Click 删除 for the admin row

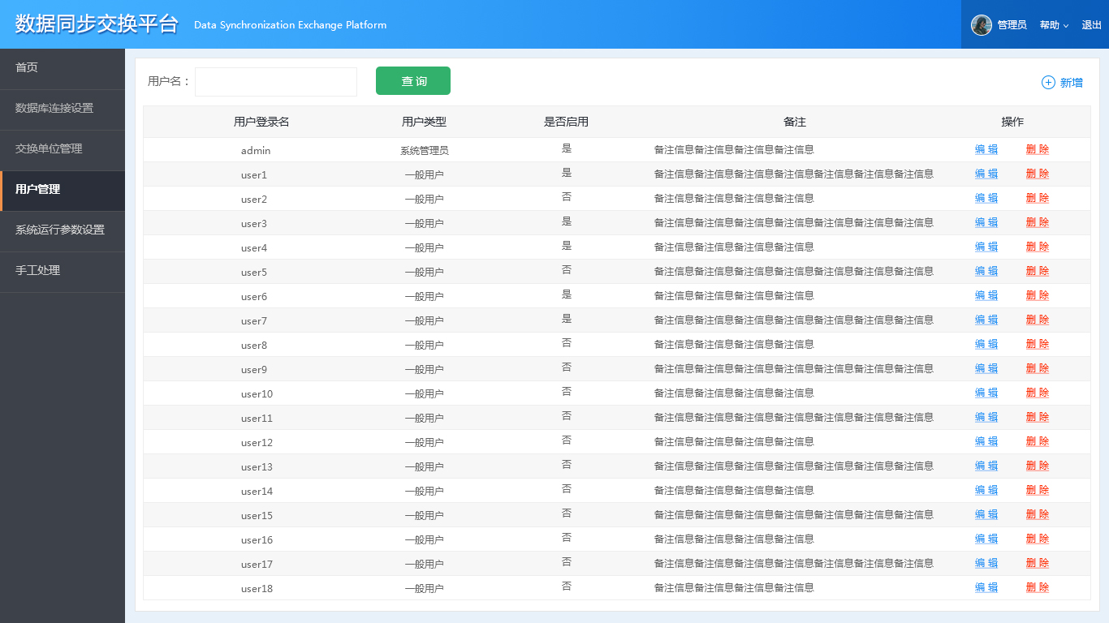1038,149
